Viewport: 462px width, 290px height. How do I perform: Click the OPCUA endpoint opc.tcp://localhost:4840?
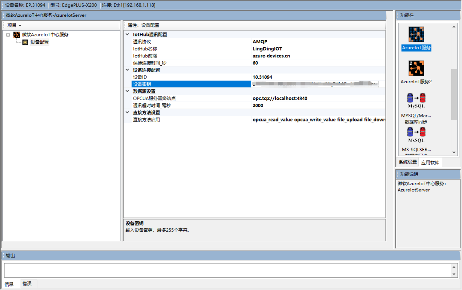click(280, 98)
